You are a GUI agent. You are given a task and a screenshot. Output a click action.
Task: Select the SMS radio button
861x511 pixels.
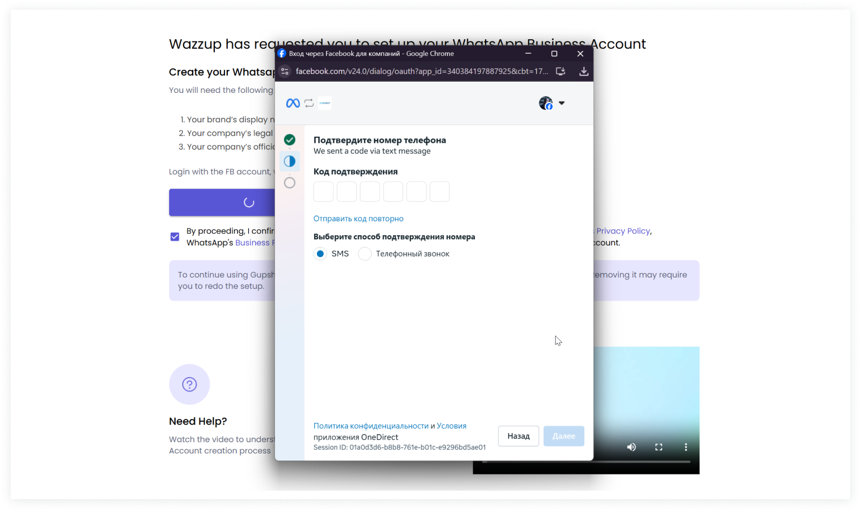tap(320, 254)
